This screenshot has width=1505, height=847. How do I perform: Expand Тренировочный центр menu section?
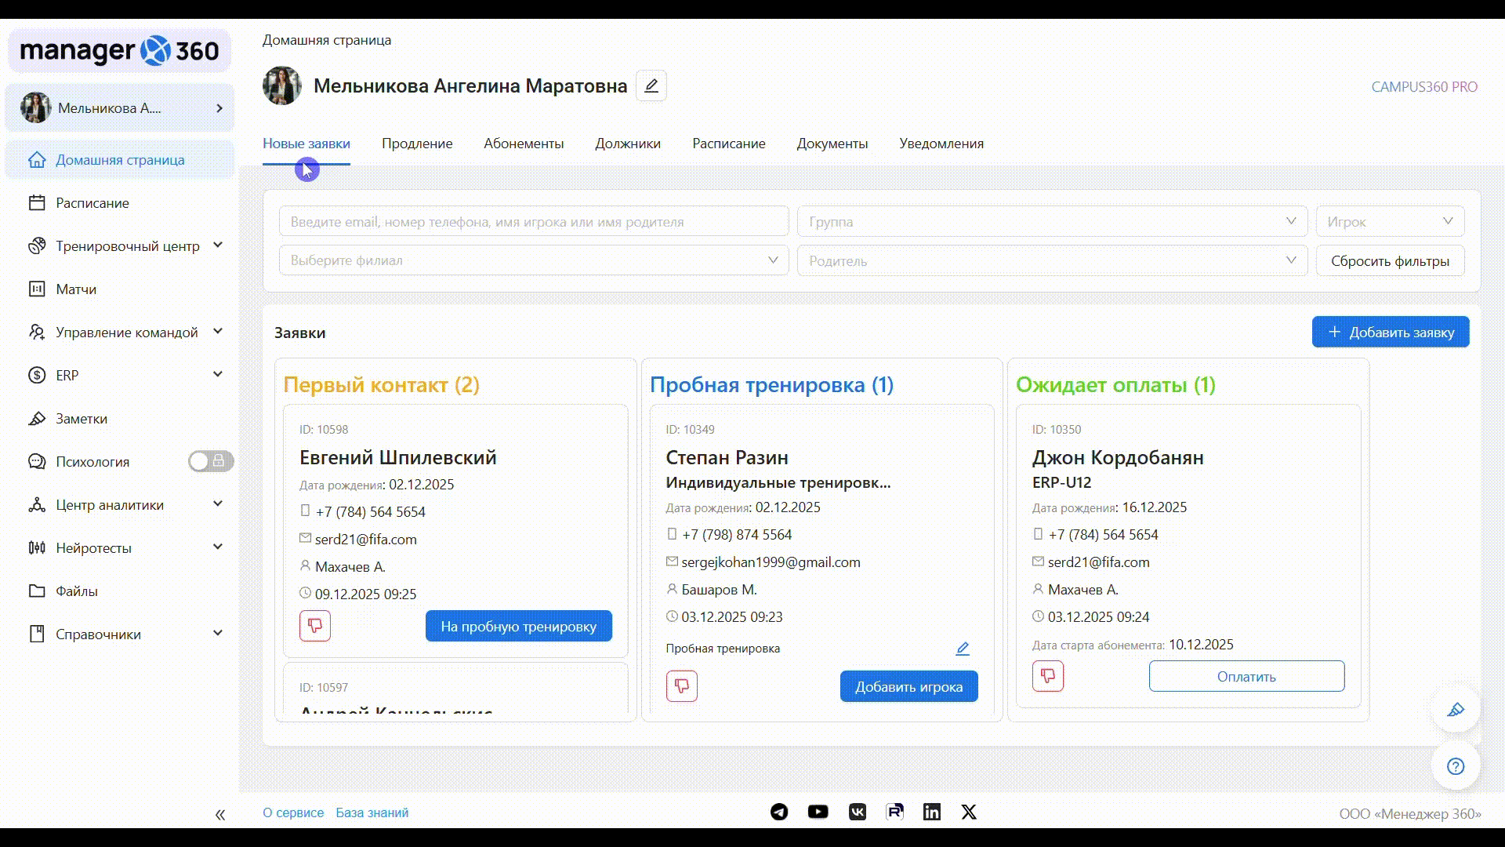[x=127, y=246]
